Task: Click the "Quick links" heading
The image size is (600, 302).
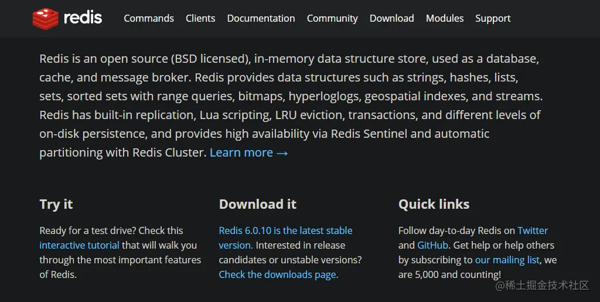Action: pos(434,204)
